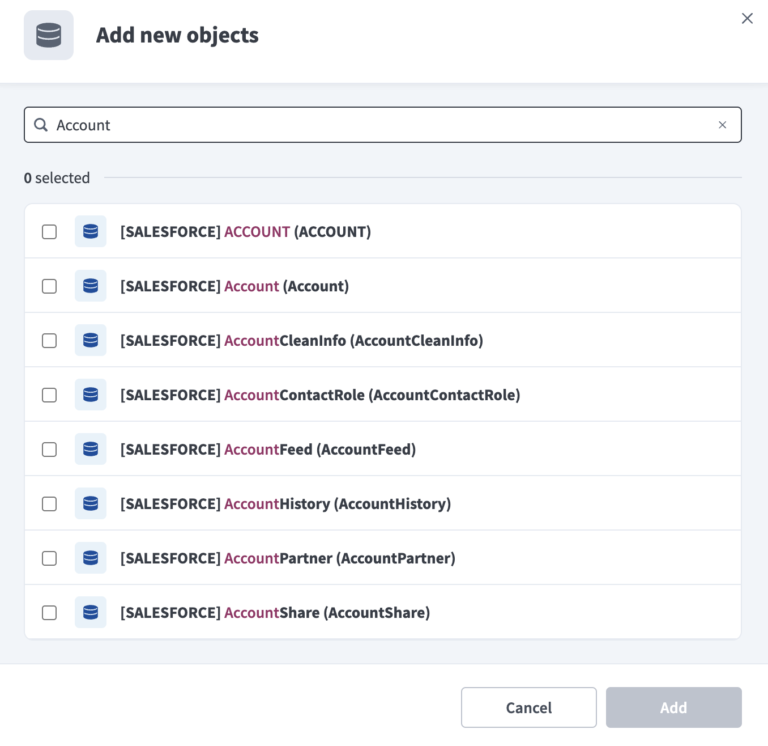
Task: Clear the Account search text
Action: tap(722, 125)
